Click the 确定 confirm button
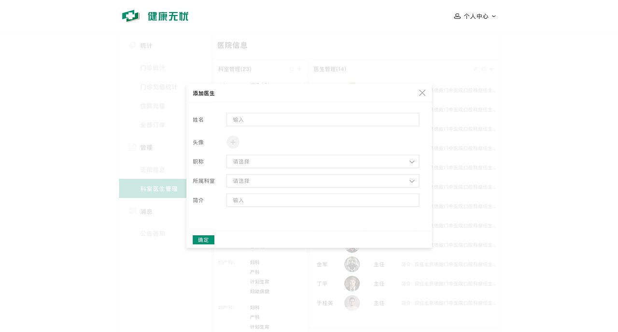618x332 pixels. (x=203, y=240)
